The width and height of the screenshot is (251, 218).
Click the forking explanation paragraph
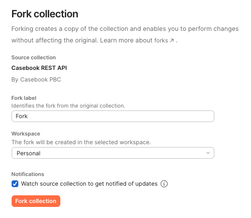click(x=125, y=35)
